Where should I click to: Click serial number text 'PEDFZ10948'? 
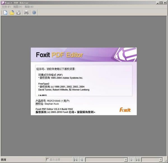54,101
